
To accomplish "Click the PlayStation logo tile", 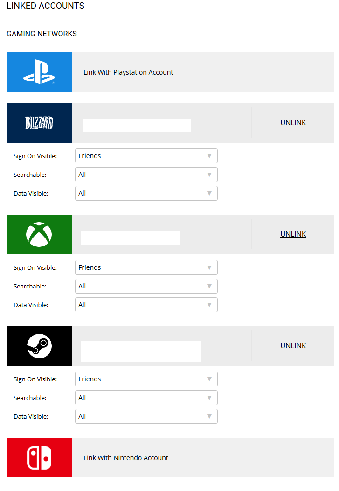I will click(x=39, y=72).
